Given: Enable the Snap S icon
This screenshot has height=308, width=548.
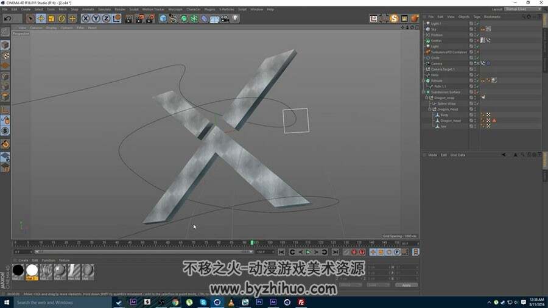Looking at the screenshot, I should pyautogui.click(x=5, y=131).
